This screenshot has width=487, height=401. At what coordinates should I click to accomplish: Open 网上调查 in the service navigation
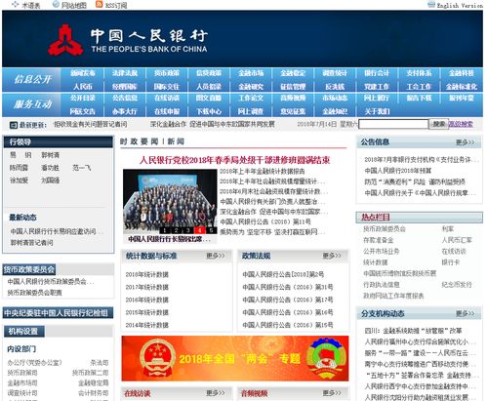[x=251, y=111]
